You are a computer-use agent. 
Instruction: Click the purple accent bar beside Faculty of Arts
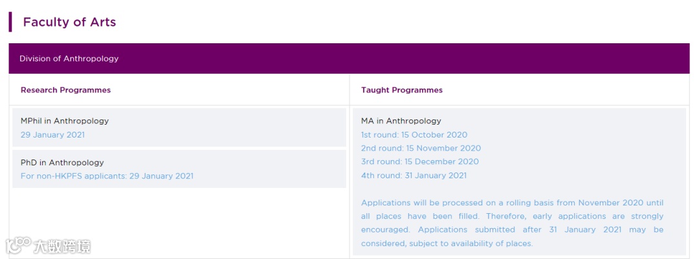(10, 22)
